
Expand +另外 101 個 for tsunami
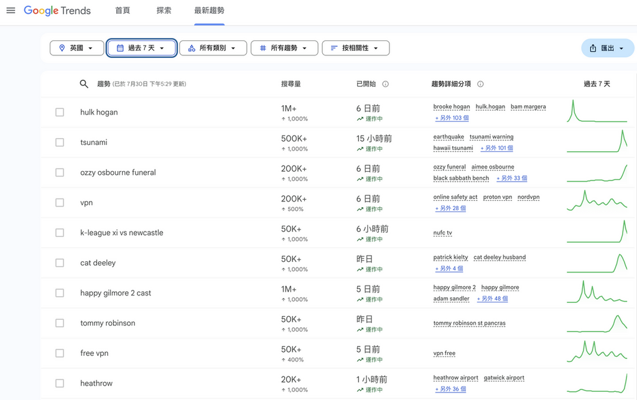[496, 148]
